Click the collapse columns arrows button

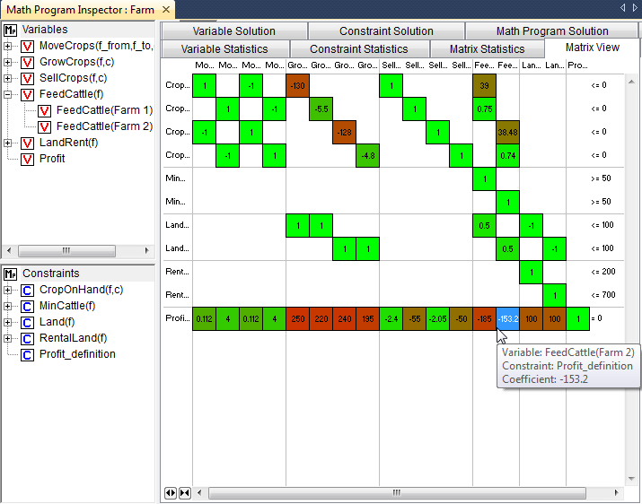pyautogui.click(x=185, y=493)
